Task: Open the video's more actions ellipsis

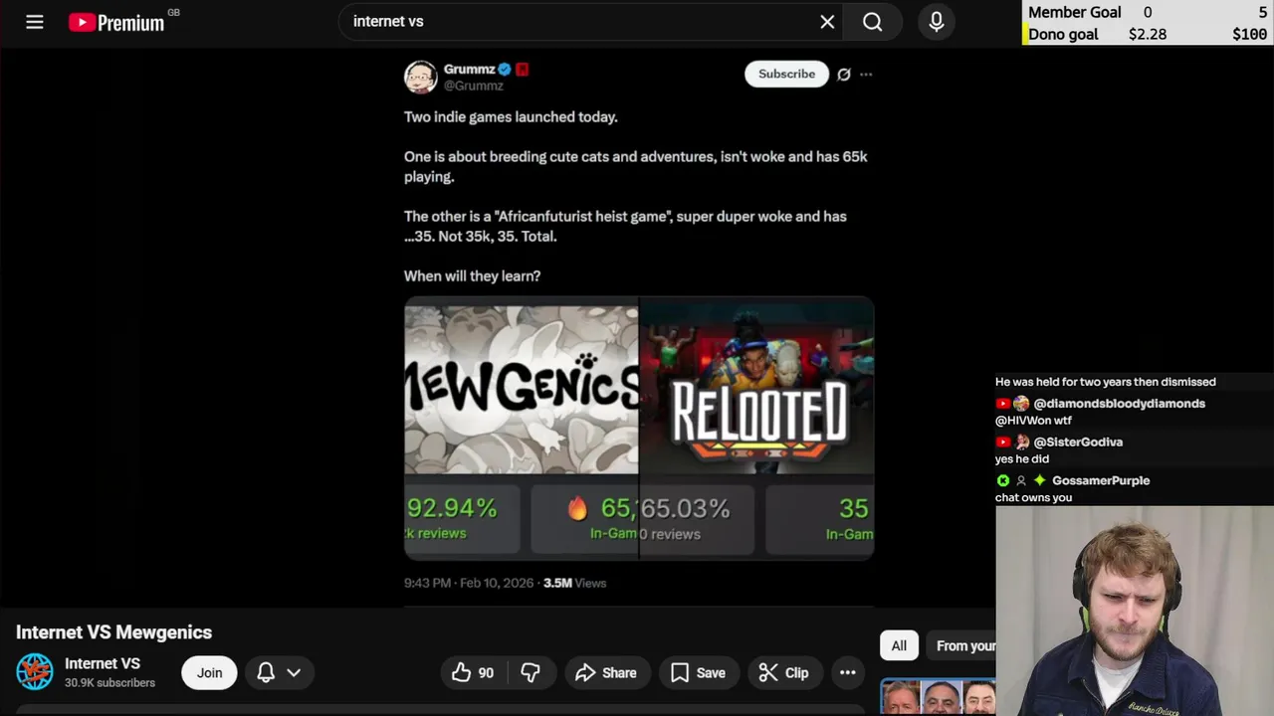Action: [x=848, y=672]
